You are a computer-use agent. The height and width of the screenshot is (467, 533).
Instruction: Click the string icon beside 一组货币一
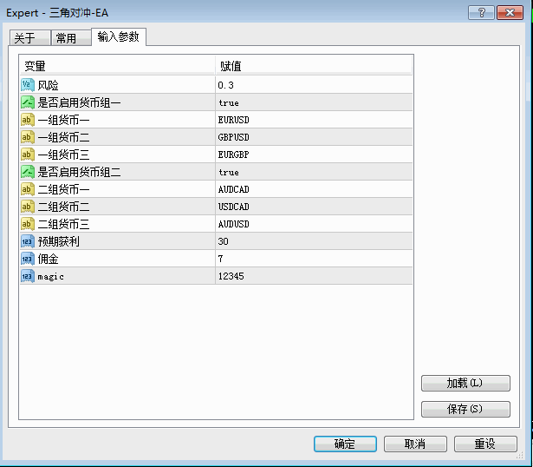coord(27,120)
